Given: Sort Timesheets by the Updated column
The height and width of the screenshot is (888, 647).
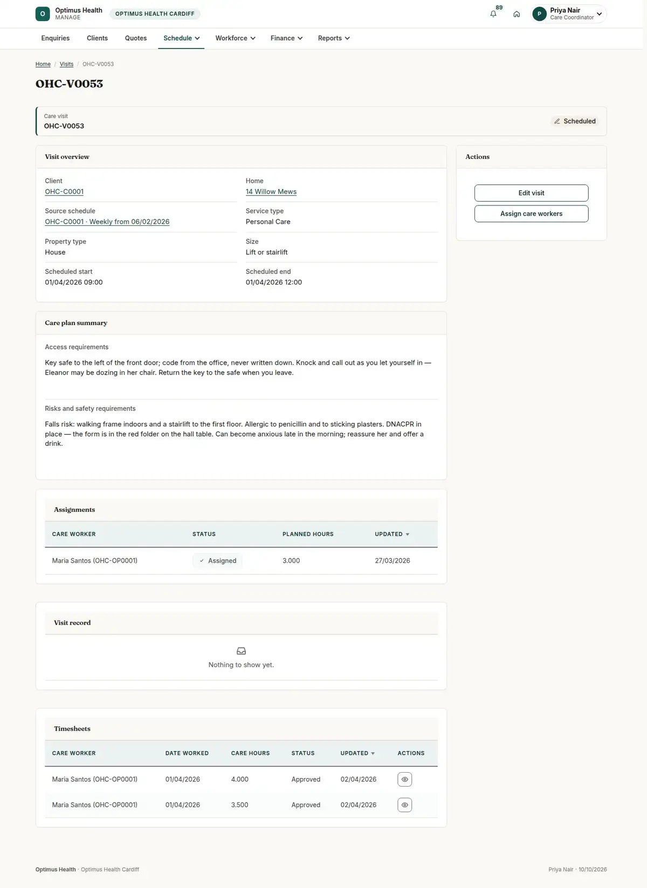Looking at the screenshot, I should pyautogui.click(x=357, y=753).
